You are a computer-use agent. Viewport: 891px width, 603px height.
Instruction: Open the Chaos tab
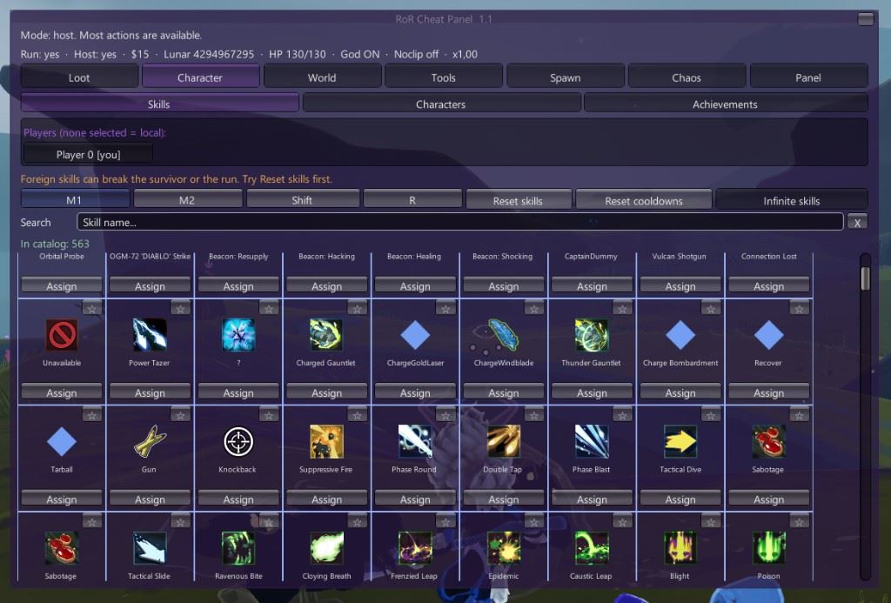(687, 77)
